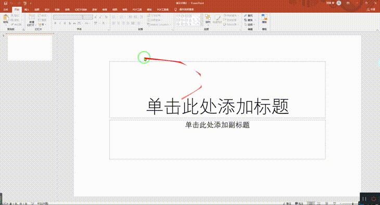Start slideshow from beginning in quick access
Image resolution: width=380 pixels, height=205 pixels.
coord(25,4)
